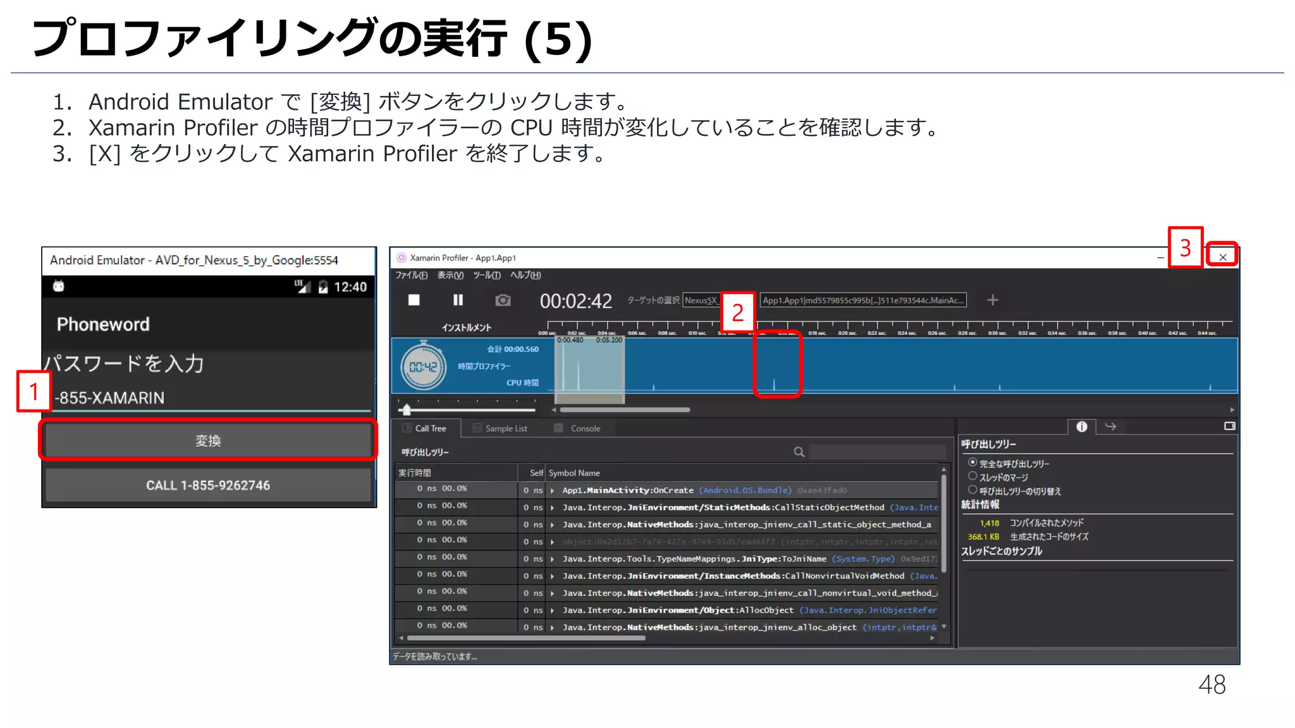Sort by the Symbol Name column header

click(x=742, y=473)
